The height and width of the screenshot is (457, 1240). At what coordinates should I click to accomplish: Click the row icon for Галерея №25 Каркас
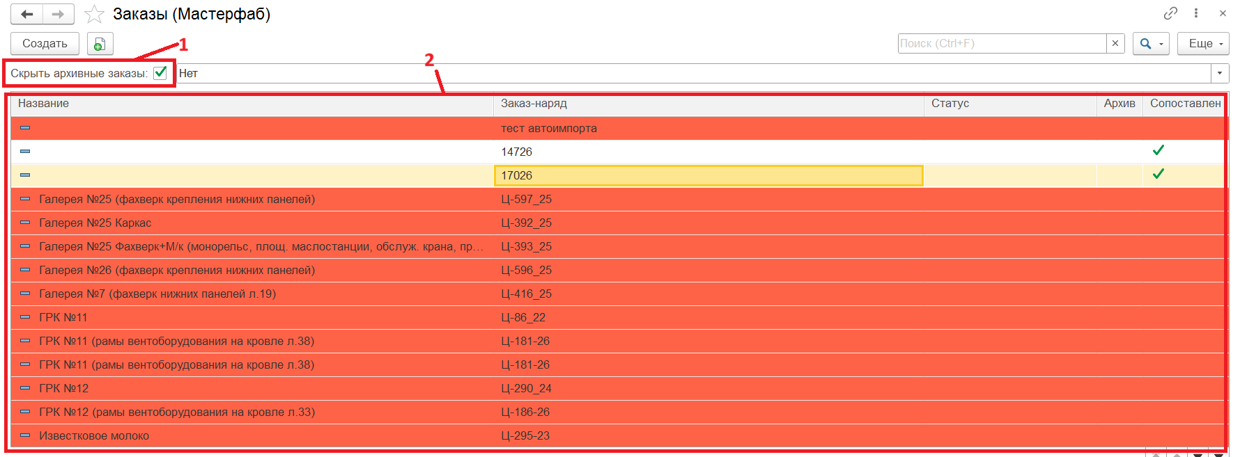pyautogui.click(x=25, y=223)
